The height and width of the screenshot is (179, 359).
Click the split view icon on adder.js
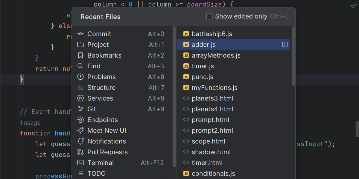(x=285, y=45)
